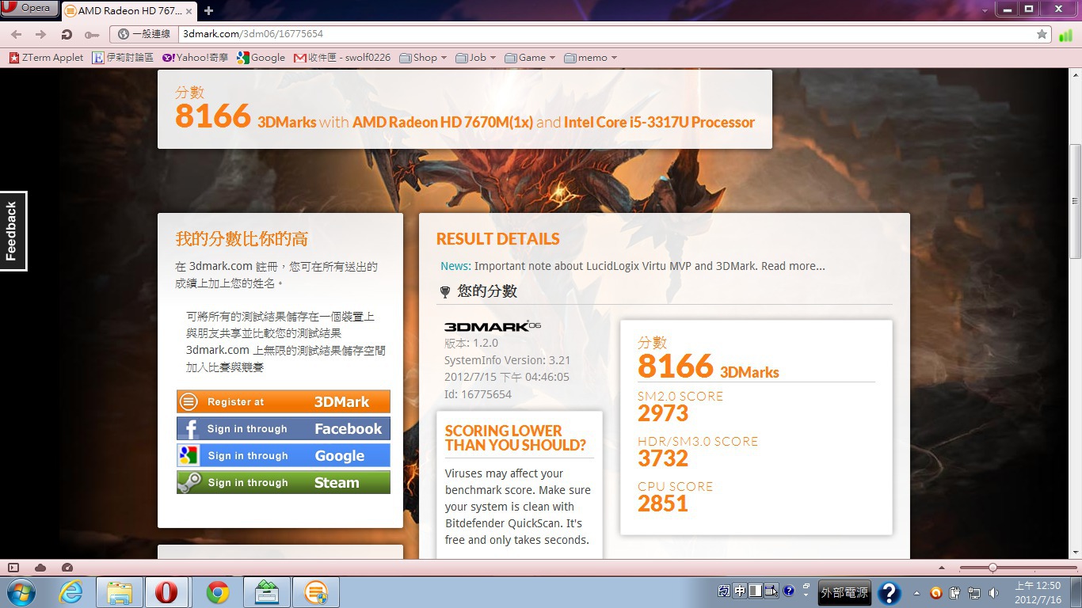Go back with the back arrow
Image resolution: width=1082 pixels, height=608 pixels.
tap(17, 34)
